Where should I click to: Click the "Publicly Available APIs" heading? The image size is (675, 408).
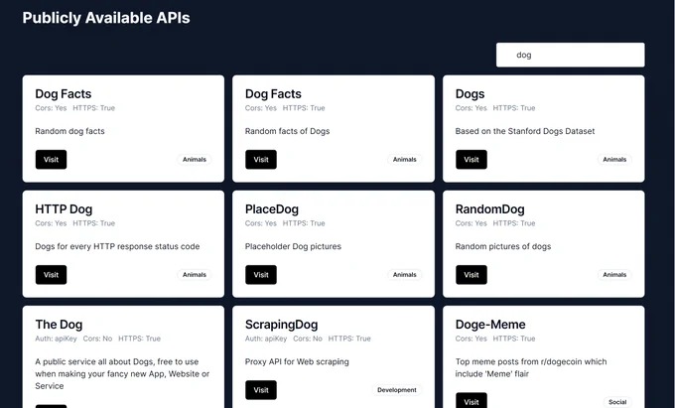[106, 18]
